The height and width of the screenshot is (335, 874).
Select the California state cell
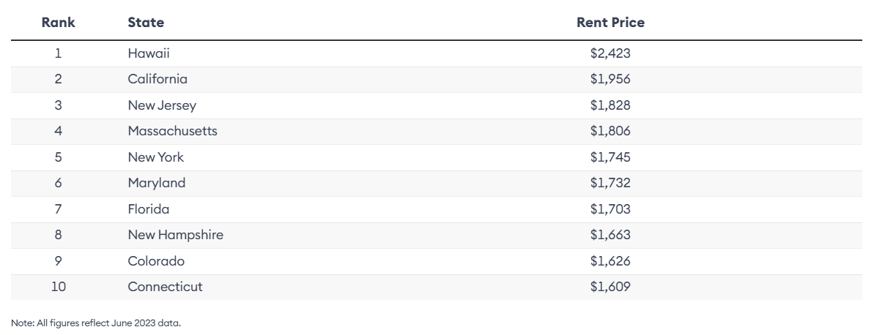coord(158,79)
